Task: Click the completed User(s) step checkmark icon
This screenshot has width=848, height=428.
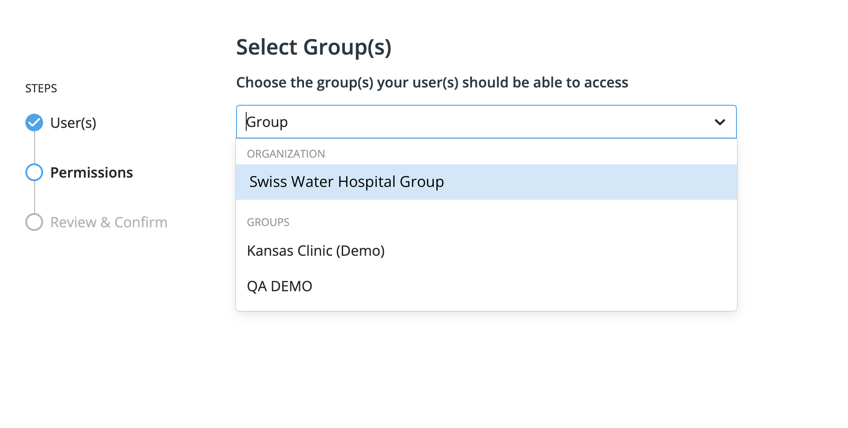Action: (34, 123)
